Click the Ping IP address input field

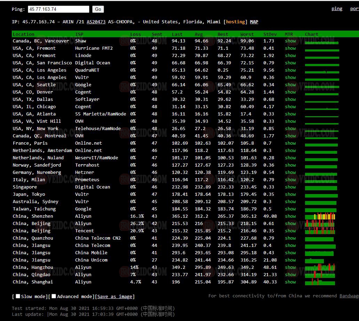pyautogui.click(x=58, y=9)
